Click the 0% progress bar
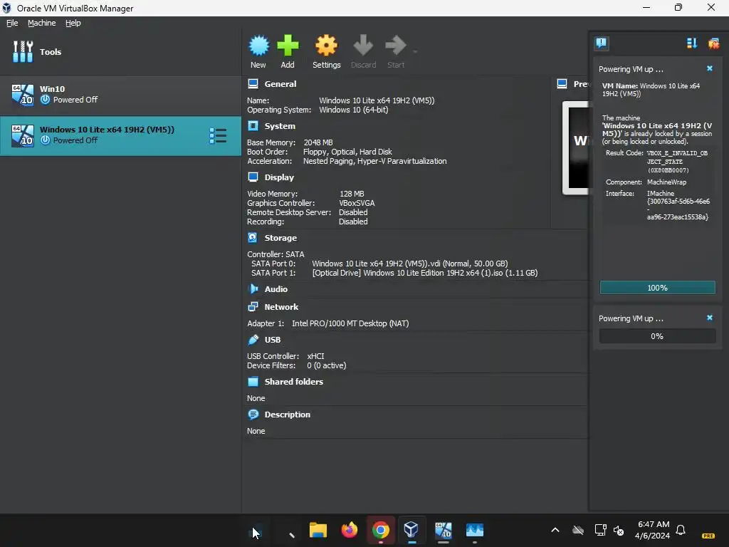729x547 pixels. pyautogui.click(x=657, y=336)
